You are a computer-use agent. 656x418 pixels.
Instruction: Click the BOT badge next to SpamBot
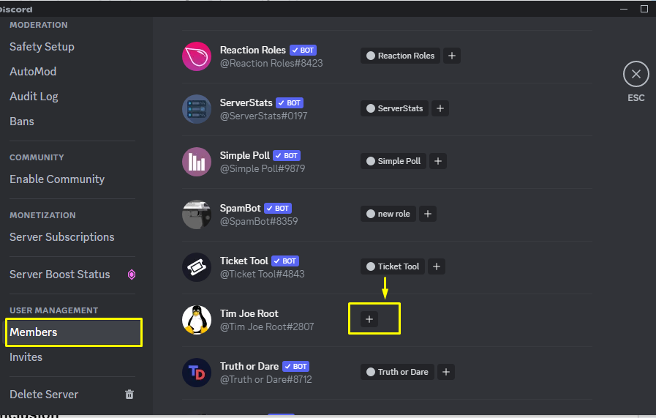pyautogui.click(x=278, y=209)
